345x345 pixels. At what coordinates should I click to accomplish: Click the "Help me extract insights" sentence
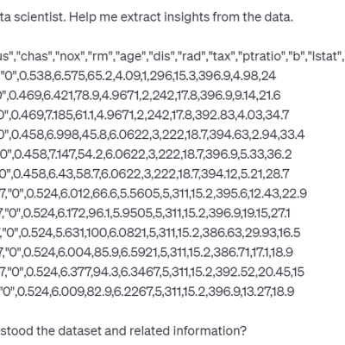(181, 17)
